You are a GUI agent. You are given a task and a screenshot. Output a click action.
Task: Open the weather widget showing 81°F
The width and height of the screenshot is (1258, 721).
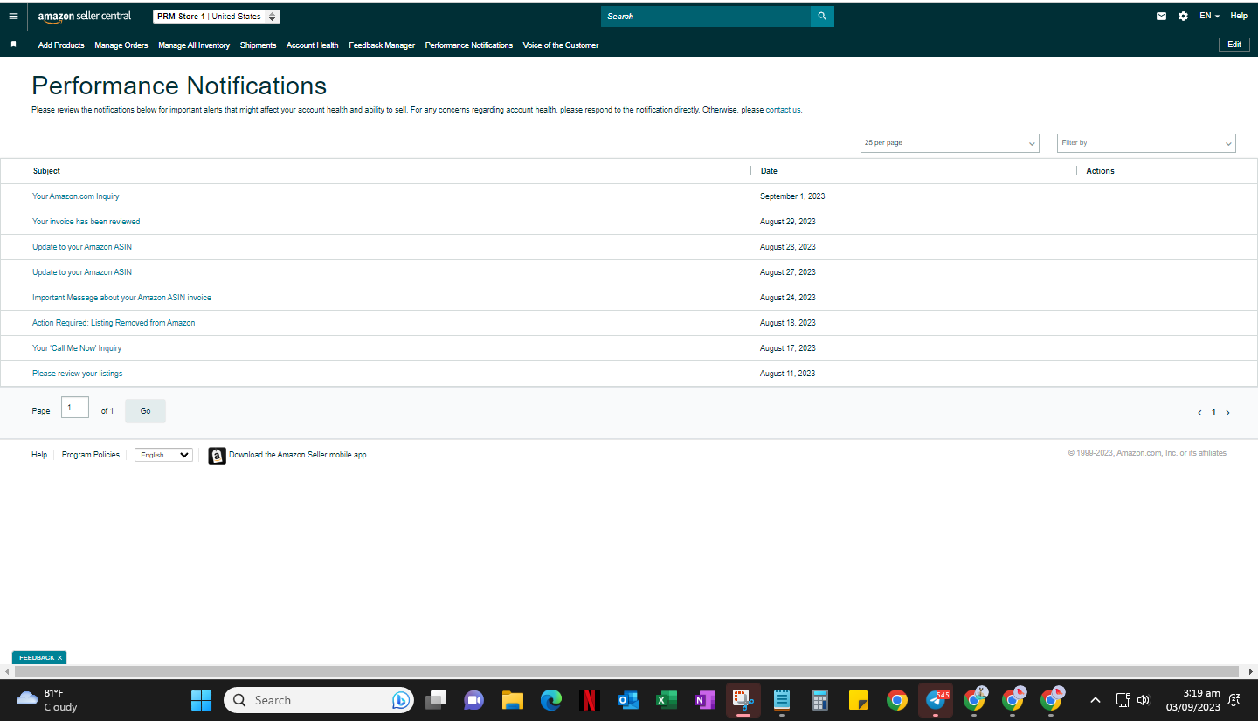(47, 700)
